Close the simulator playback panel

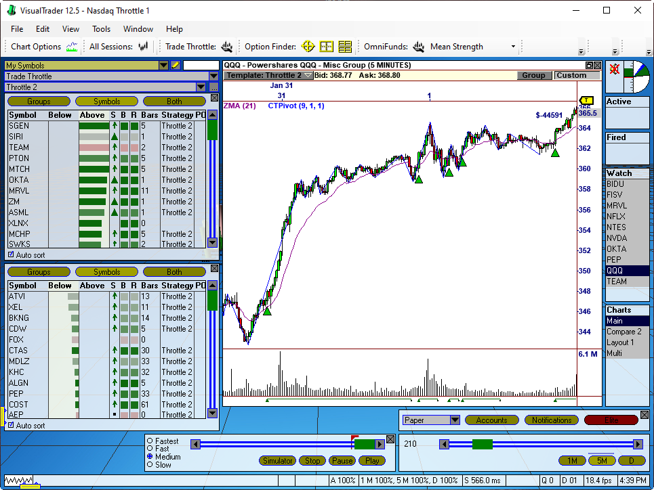[x=390, y=439]
